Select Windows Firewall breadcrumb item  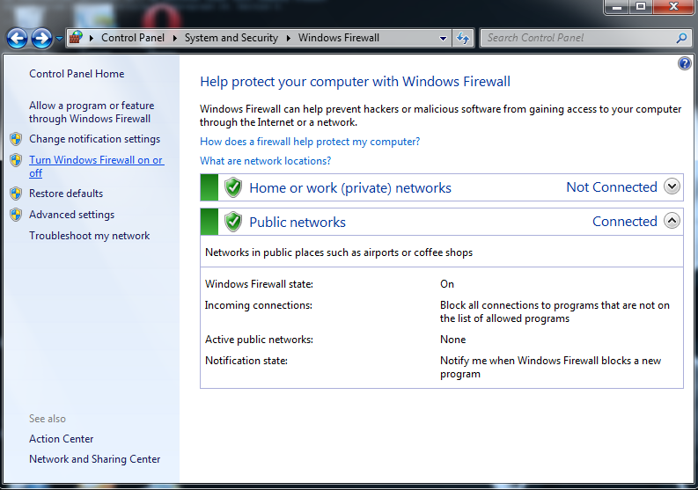pos(338,38)
